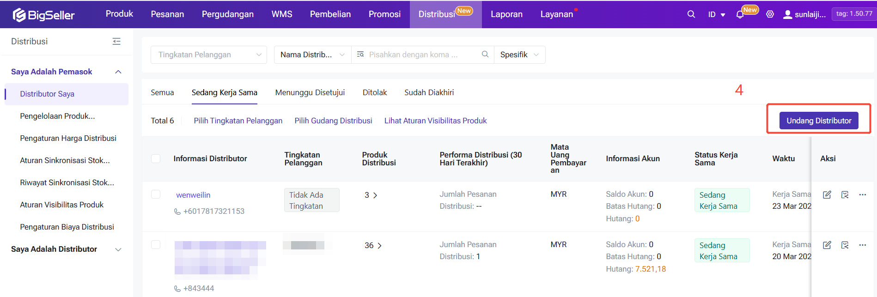Collapse the Distribusi sidebar menu icon

[x=116, y=42]
